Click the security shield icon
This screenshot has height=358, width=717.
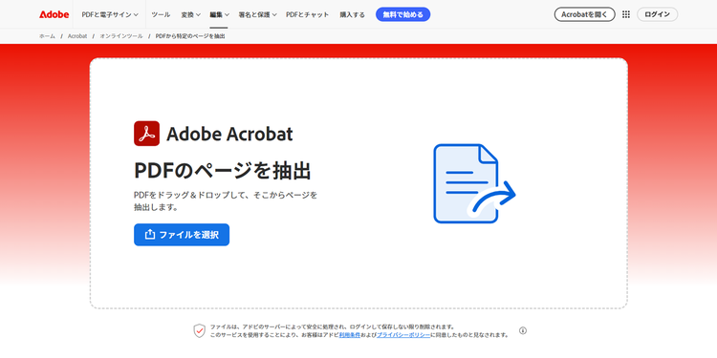(x=200, y=330)
